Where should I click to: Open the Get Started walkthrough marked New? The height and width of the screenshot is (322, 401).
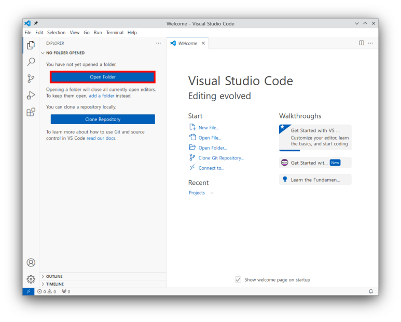coord(315,163)
